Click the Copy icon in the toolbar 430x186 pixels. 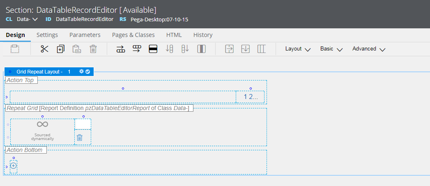pyautogui.click(x=60, y=49)
